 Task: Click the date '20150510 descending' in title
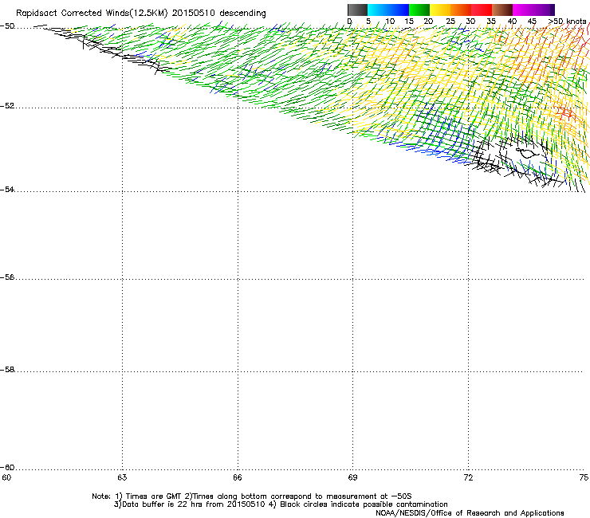point(219,14)
